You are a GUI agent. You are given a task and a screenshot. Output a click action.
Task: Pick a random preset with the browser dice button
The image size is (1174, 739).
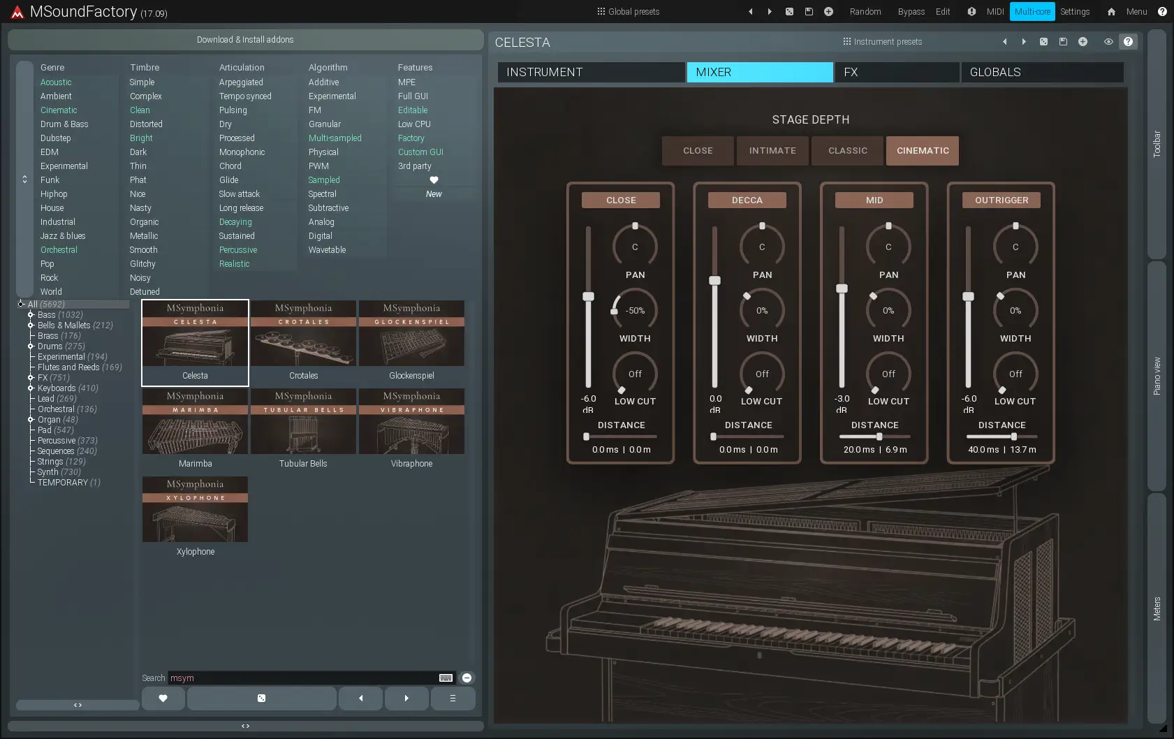click(262, 698)
